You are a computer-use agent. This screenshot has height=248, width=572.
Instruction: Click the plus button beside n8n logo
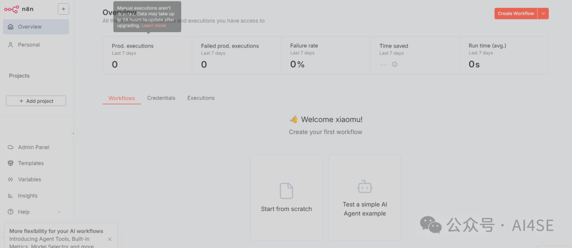64,9
